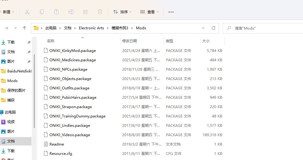Screen dimensions: 303x160
Task: Open the 排序 sort menu
Action: point(122,12)
